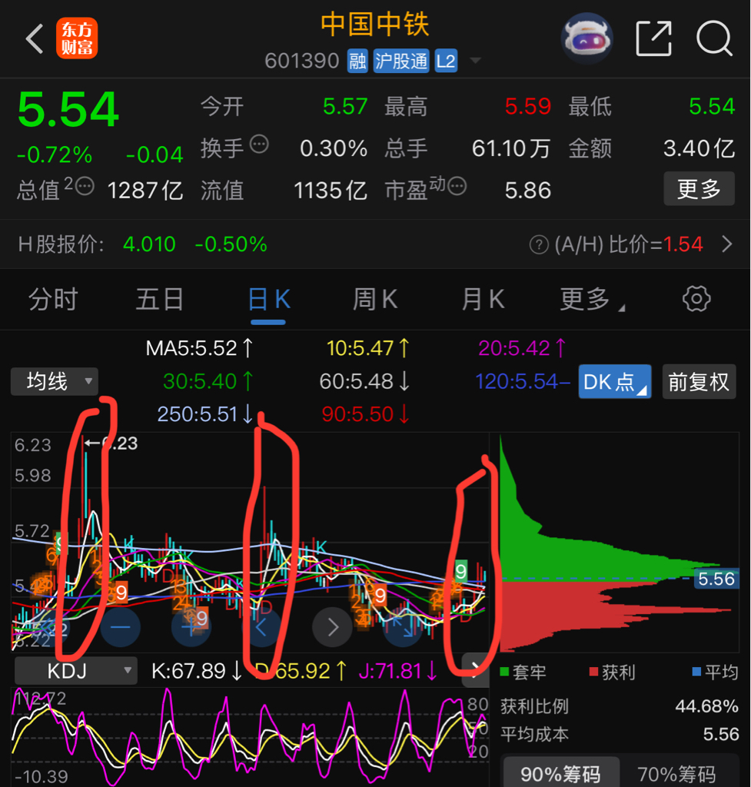Tap the blue 120:5.54 readout
Screen dimensions: 751x787
523,381
